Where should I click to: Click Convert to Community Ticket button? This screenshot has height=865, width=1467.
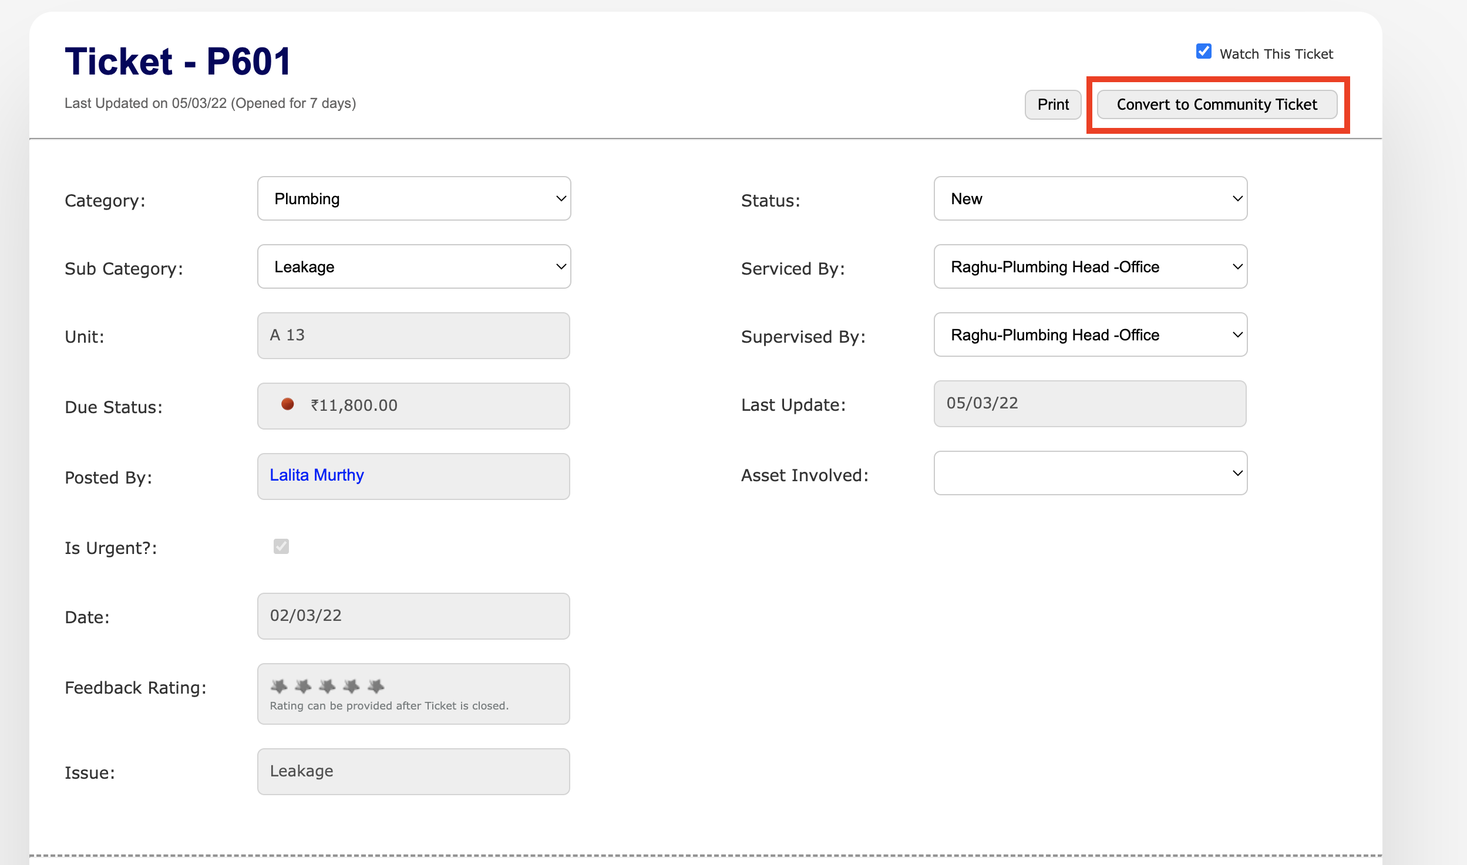tap(1217, 104)
